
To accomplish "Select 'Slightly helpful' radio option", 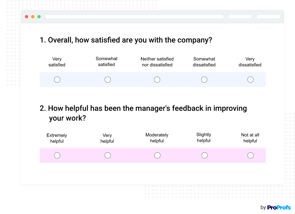I will [x=204, y=155].
